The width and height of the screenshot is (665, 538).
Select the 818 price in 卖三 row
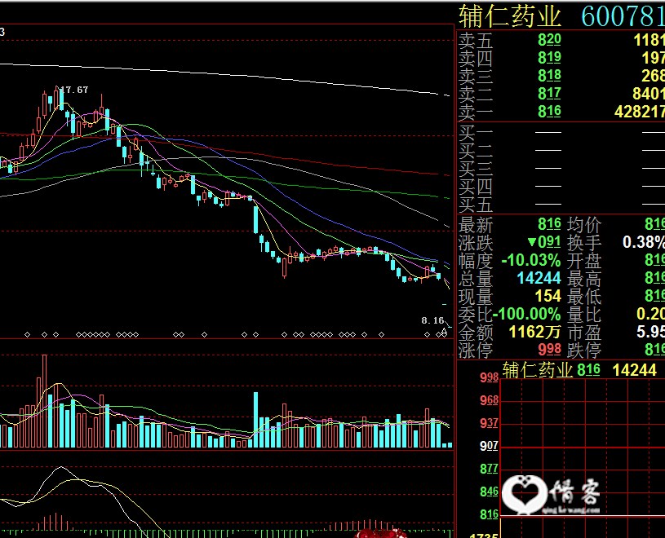pyautogui.click(x=549, y=76)
